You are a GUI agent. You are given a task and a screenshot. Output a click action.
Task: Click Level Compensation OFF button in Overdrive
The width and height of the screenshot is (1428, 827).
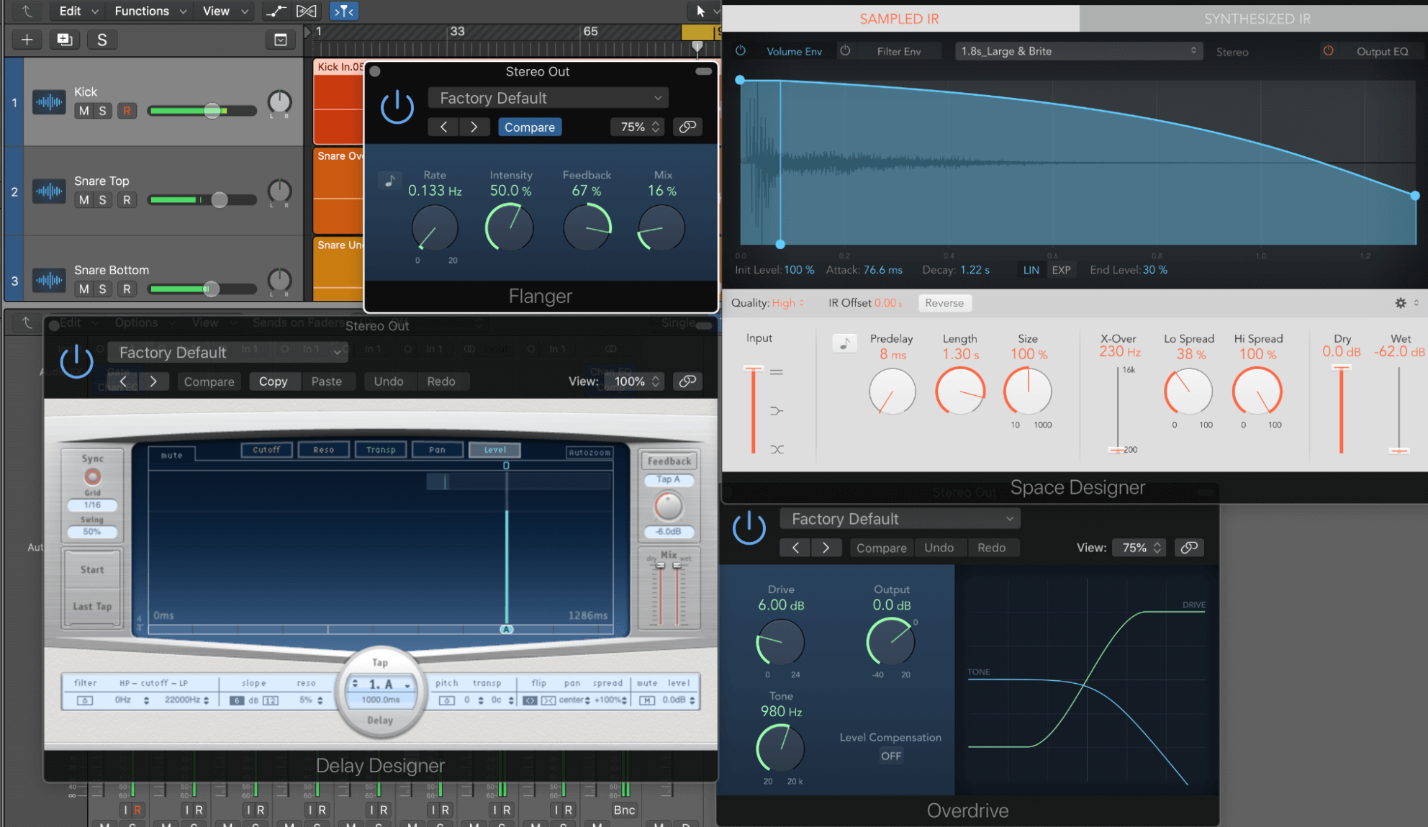tap(891, 756)
